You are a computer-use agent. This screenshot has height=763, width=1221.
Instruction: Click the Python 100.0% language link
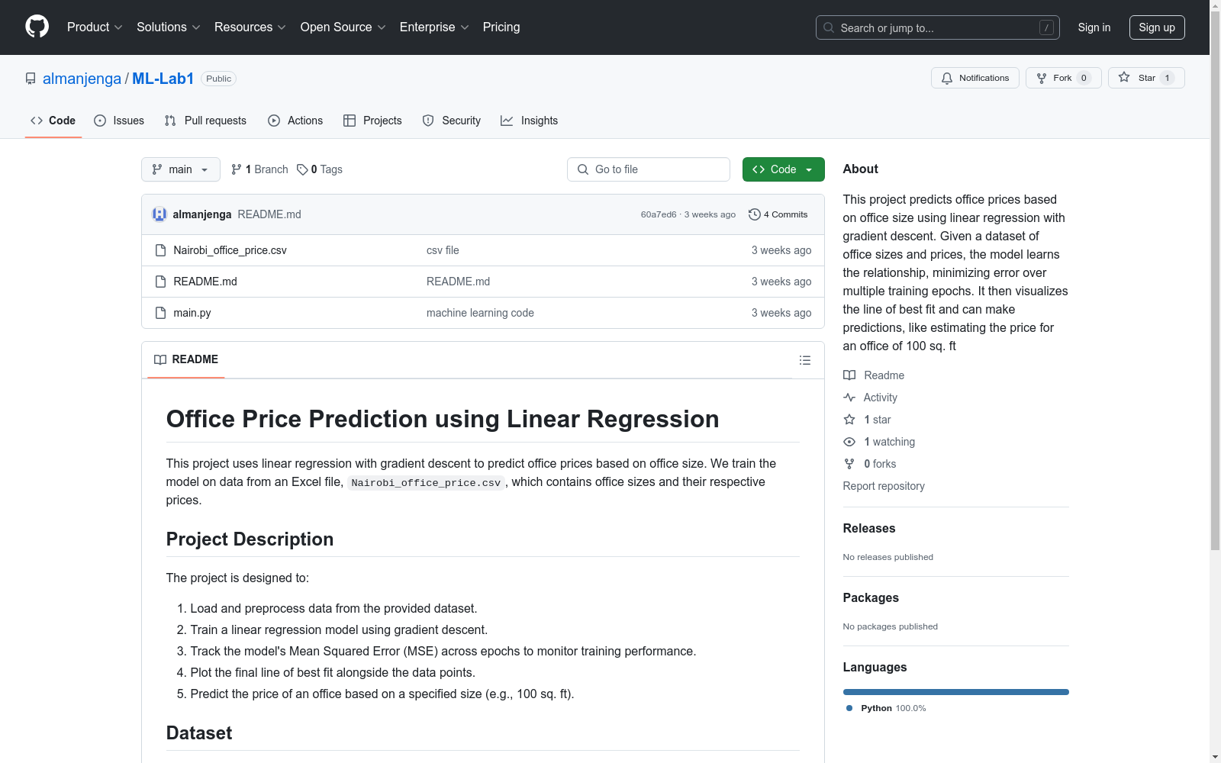pyautogui.click(x=886, y=708)
